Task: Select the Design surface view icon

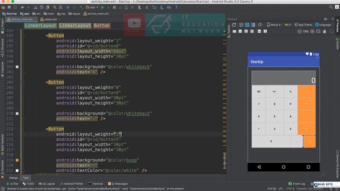Action: (x=241, y=25)
